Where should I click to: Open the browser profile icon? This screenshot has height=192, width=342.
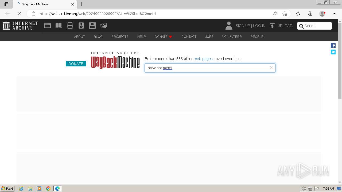pyautogui.click(x=322, y=14)
